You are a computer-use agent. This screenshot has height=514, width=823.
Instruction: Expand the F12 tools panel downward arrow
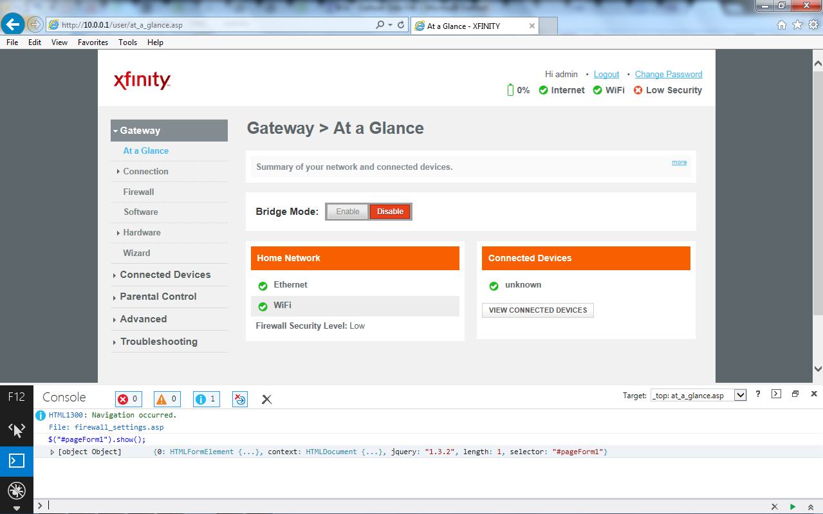(16, 508)
